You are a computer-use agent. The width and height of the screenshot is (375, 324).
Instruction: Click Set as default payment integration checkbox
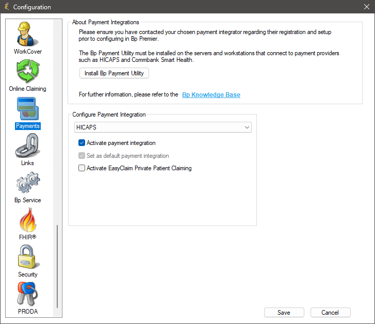tap(81, 156)
